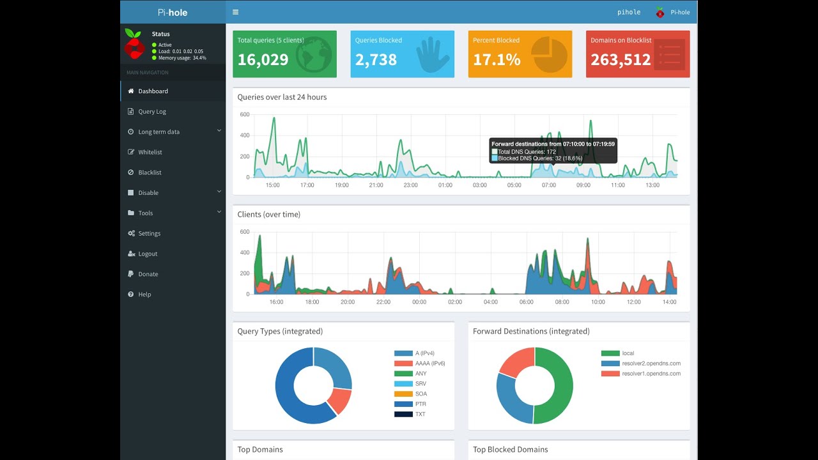The height and width of the screenshot is (460, 818).
Task: Open the Query Log page
Action: coord(173,112)
